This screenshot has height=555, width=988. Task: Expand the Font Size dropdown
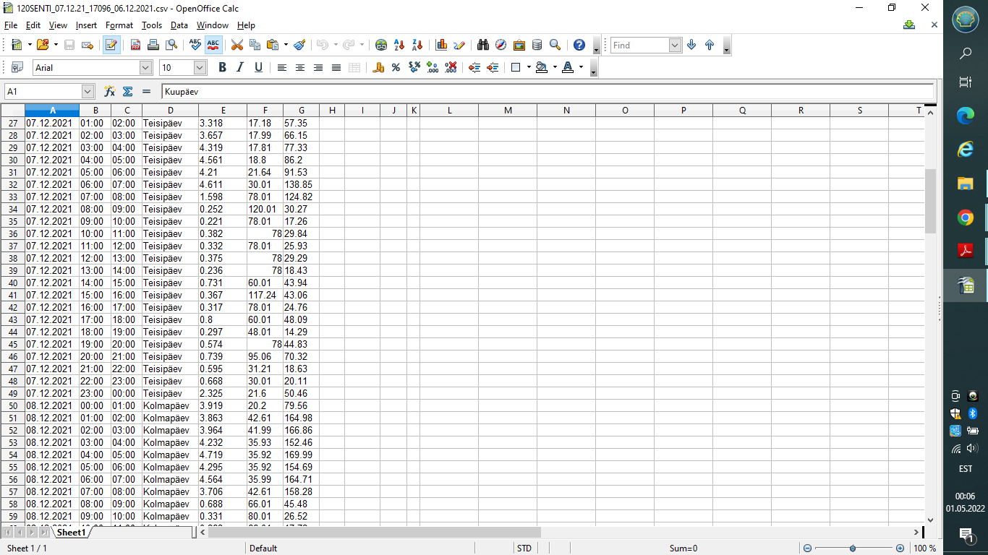tap(200, 67)
